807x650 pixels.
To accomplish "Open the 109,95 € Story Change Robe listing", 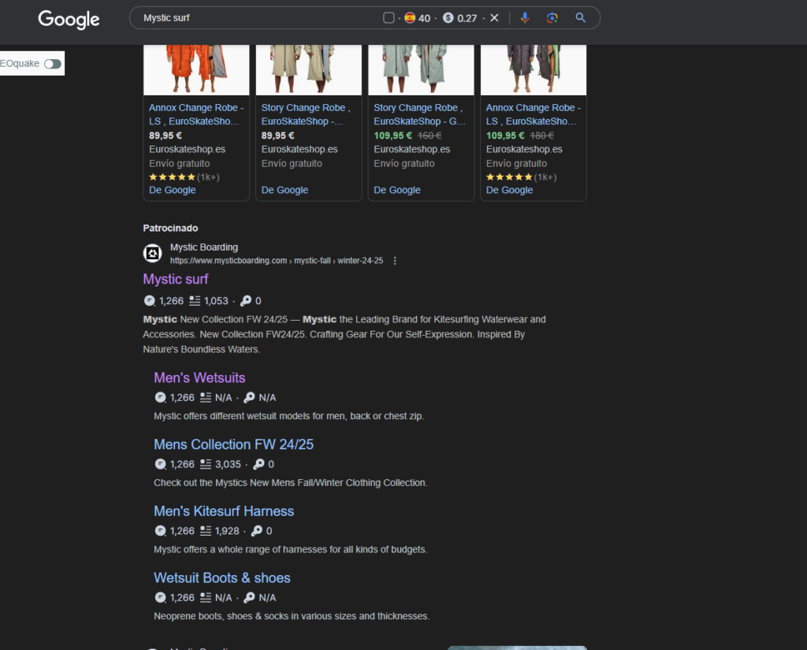I will click(419, 113).
